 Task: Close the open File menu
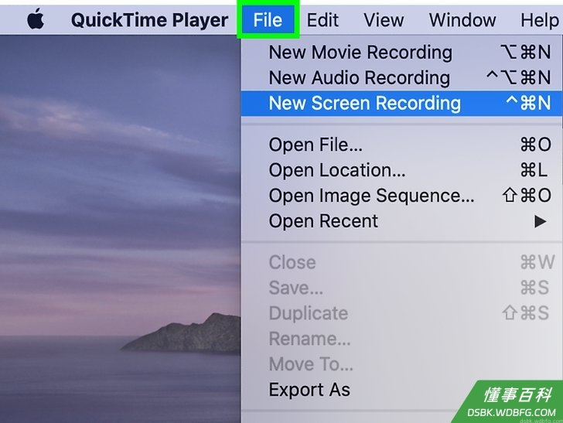(x=268, y=20)
